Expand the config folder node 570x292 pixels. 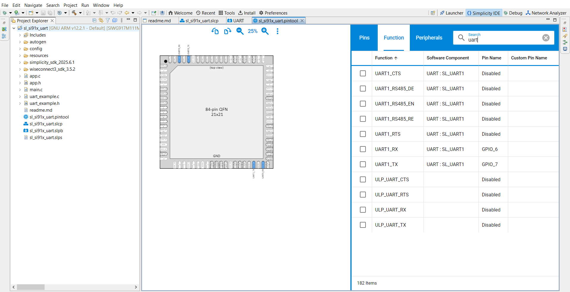tap(20, 49)
